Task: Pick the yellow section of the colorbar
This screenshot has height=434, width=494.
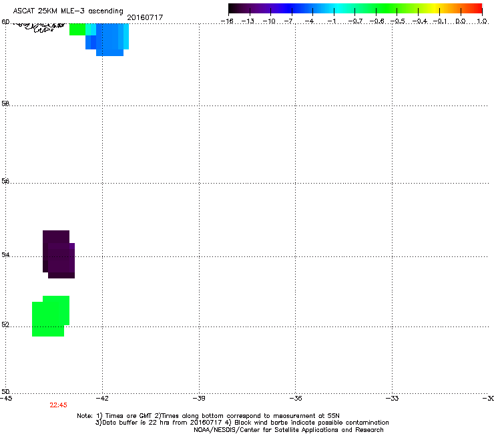Action: click(x=436, y=8)
